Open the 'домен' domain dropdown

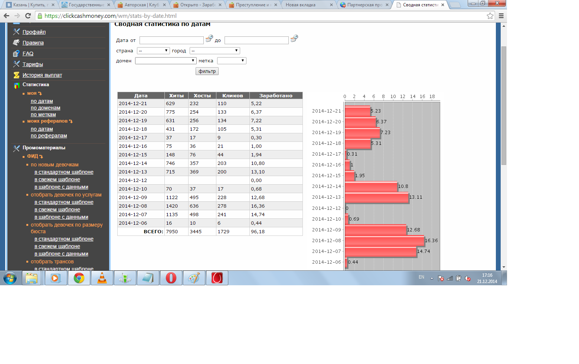166,61
